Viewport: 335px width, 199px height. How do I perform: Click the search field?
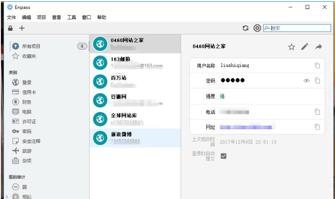[297, 28]
